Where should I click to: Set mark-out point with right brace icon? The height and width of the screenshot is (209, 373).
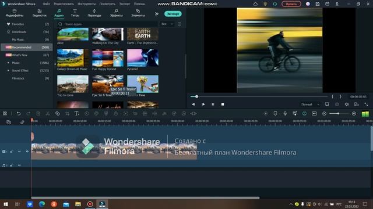point(340,96)
